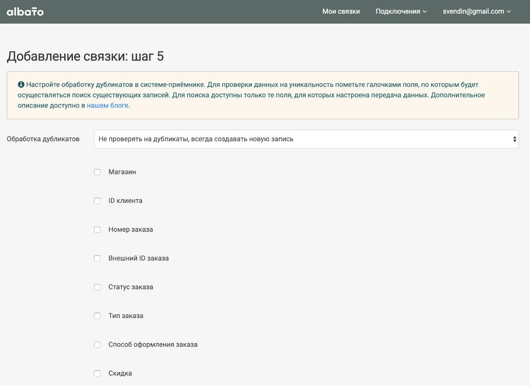Click the Скидка label text
This screenshot has height=386, width=530.
[120, 373]
